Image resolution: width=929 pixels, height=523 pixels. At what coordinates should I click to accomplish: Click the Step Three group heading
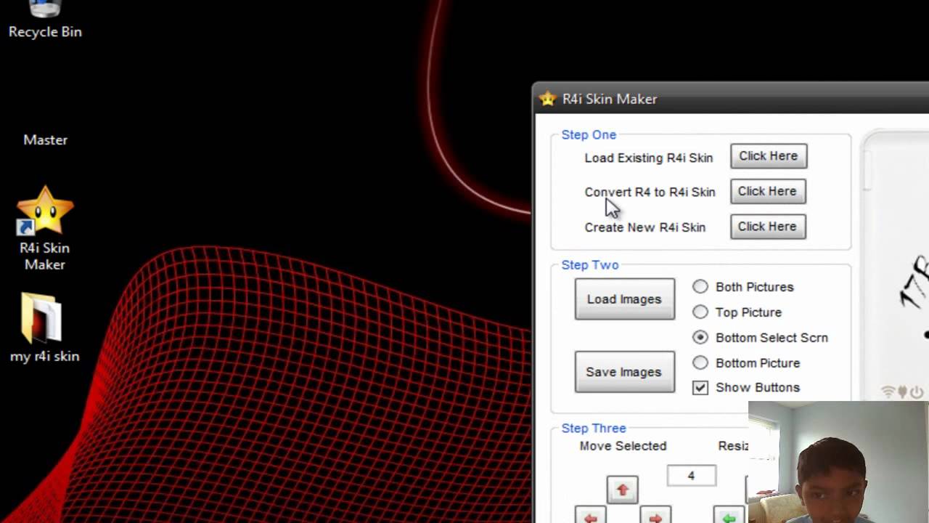594,429
